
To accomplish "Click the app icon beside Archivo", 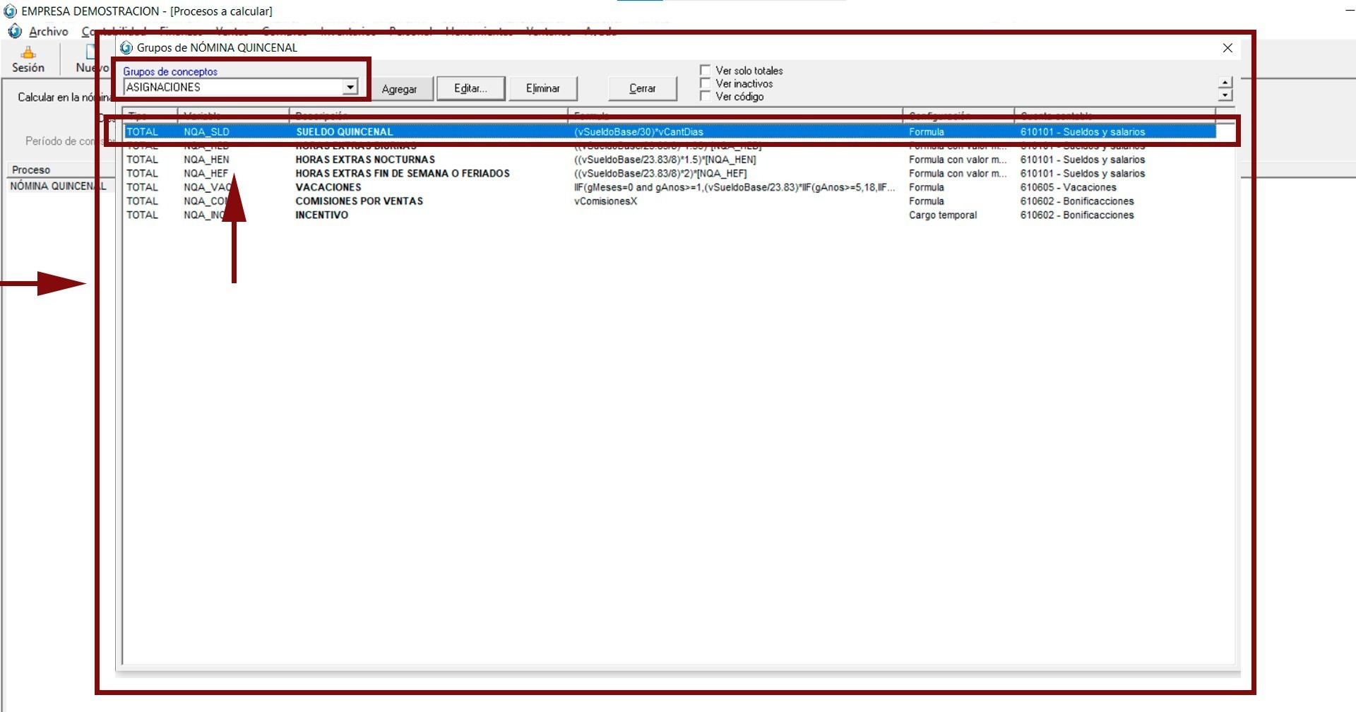I will click(x=15, y=32).
